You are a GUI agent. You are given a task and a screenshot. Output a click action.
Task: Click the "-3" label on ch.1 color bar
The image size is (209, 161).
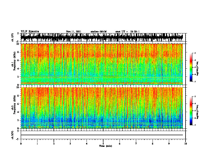tap(194, 53)
